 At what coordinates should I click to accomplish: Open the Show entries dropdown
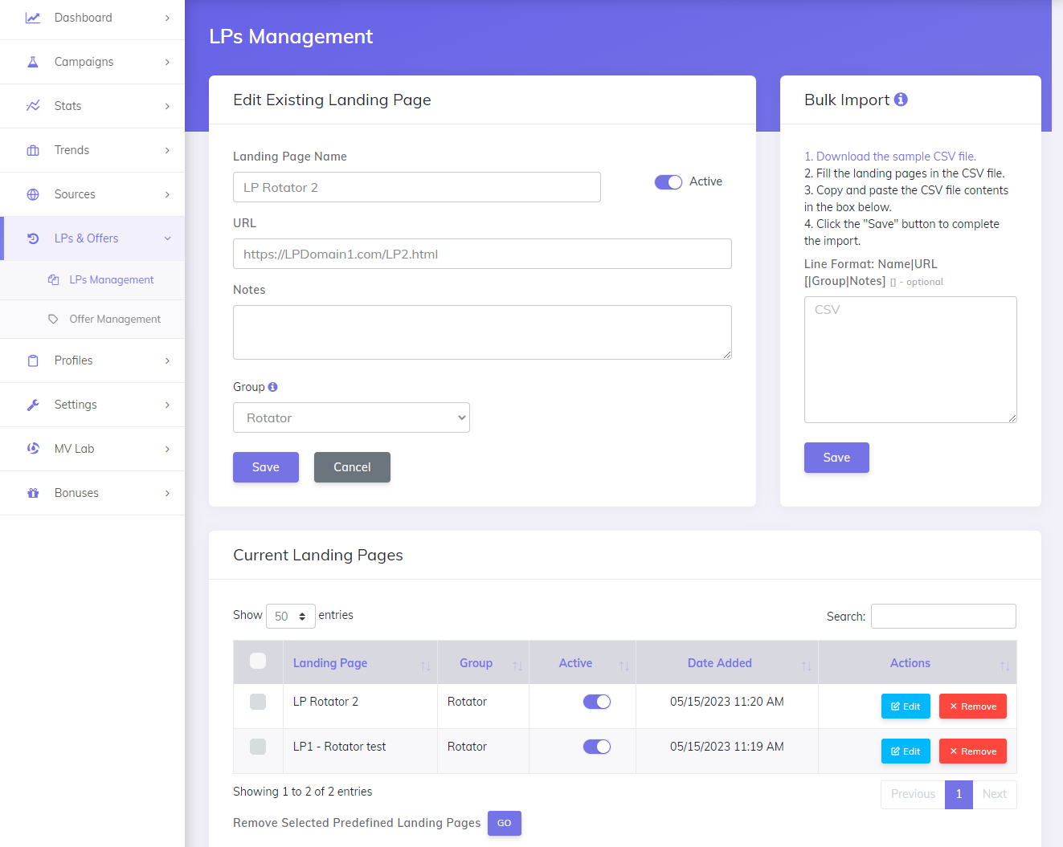click(x=290, y=616)
